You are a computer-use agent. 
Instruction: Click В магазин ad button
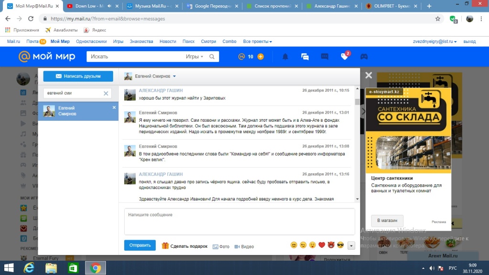tap(387, 221)
